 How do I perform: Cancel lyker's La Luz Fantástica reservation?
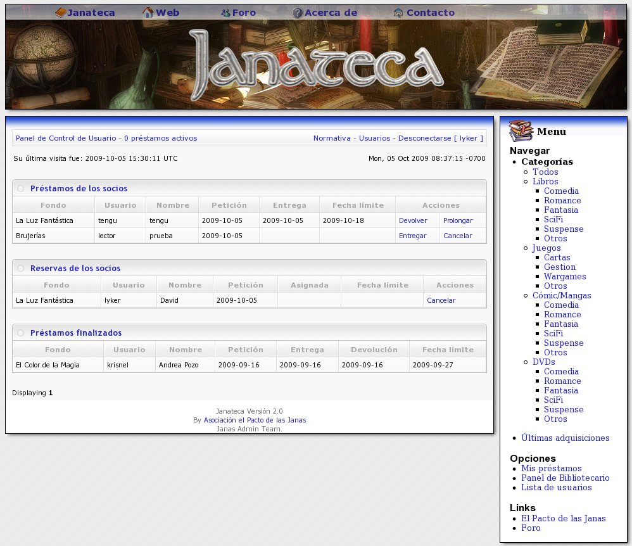(x=441, y=300)
